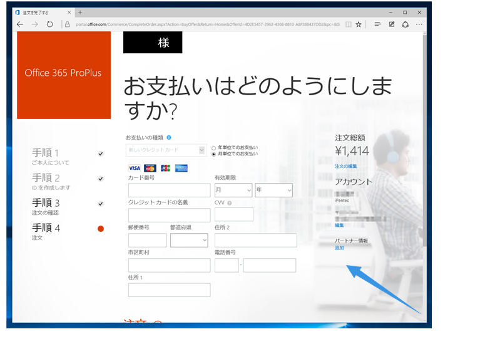480x339 pixels.
Task: Click the 住所 1 input field
Action: [x=170, y=290]
